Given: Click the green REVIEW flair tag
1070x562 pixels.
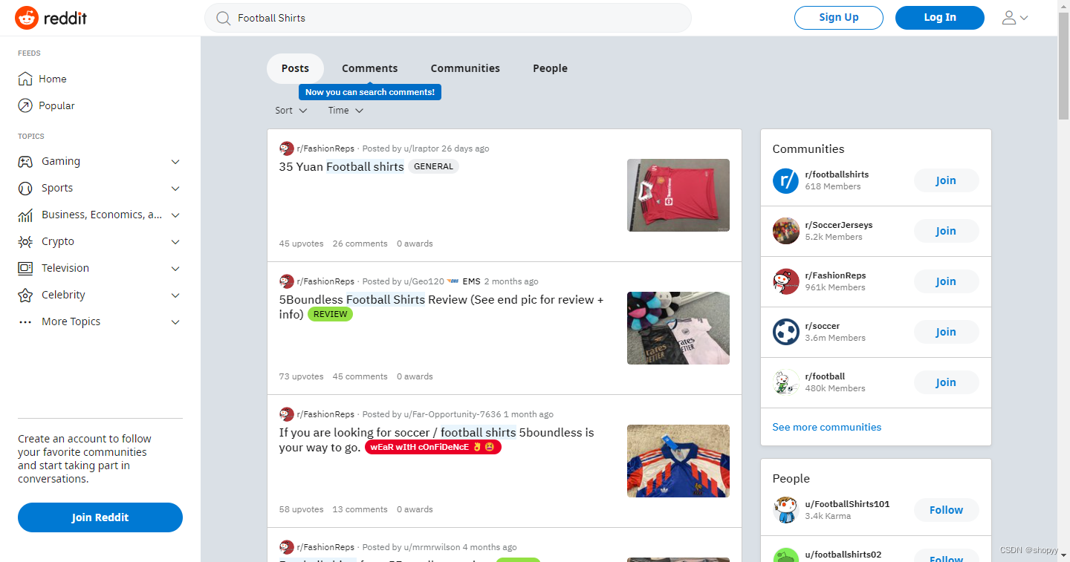Looking at the screenshot, I should click(x=330, y=314).
